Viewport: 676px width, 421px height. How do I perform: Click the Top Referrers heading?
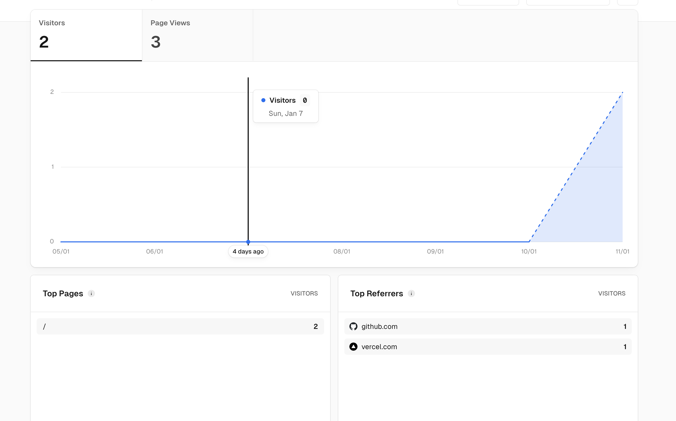point(376,293)
